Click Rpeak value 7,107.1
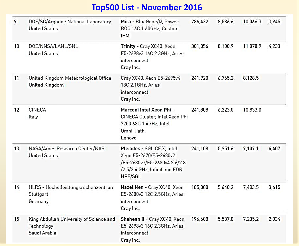Viewport: 299px width, 246px height. tap(251, 148)
